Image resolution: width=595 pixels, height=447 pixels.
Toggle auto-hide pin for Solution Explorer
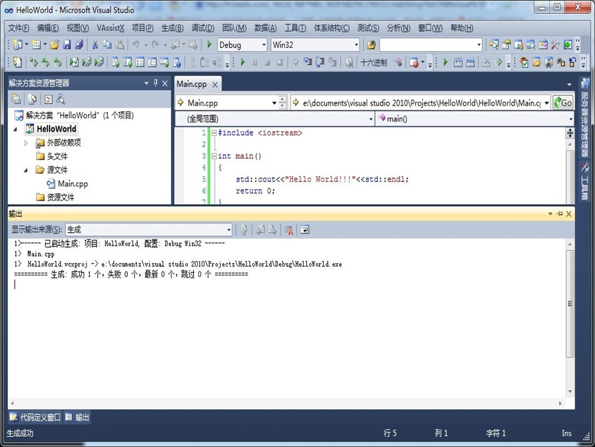(x=156, y=83)
